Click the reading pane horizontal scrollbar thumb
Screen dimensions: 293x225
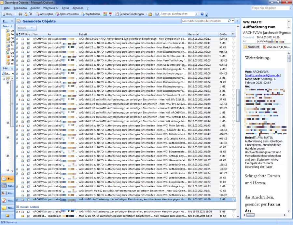point(250,215)
